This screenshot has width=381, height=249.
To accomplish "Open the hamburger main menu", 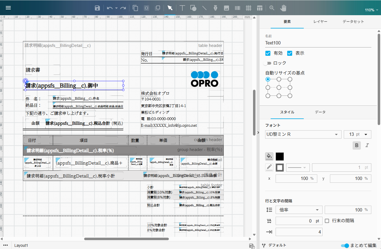I will tap(8, 8).
